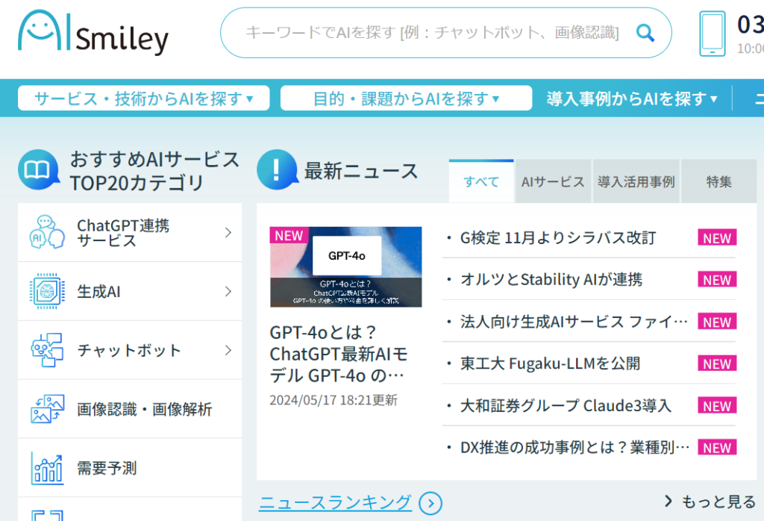Open オルツとStability AIが連携 article
Screen dimensions: 764x521
[x=551, y=280]
